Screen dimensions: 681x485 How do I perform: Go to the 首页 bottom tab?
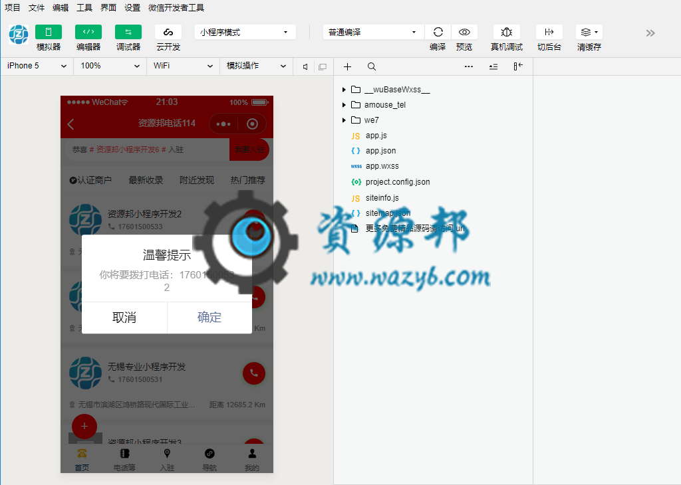tap(82, 460)
